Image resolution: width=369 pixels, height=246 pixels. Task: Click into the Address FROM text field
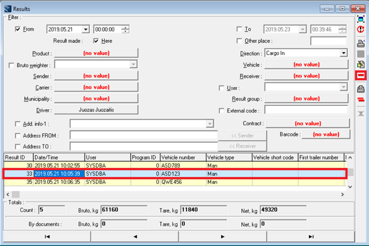(x=144, y=135)
